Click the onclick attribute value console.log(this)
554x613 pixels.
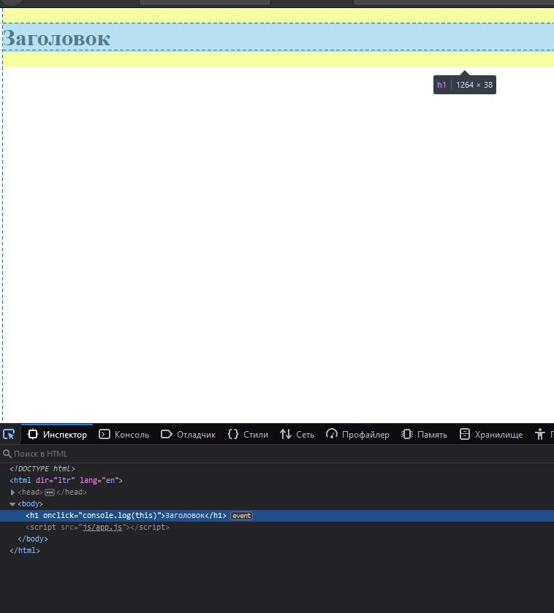[x=120, y=516]
